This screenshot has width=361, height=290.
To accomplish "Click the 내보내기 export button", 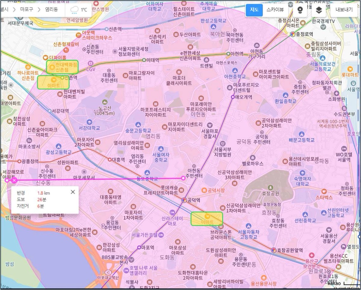I will click(x=344, y=10).
